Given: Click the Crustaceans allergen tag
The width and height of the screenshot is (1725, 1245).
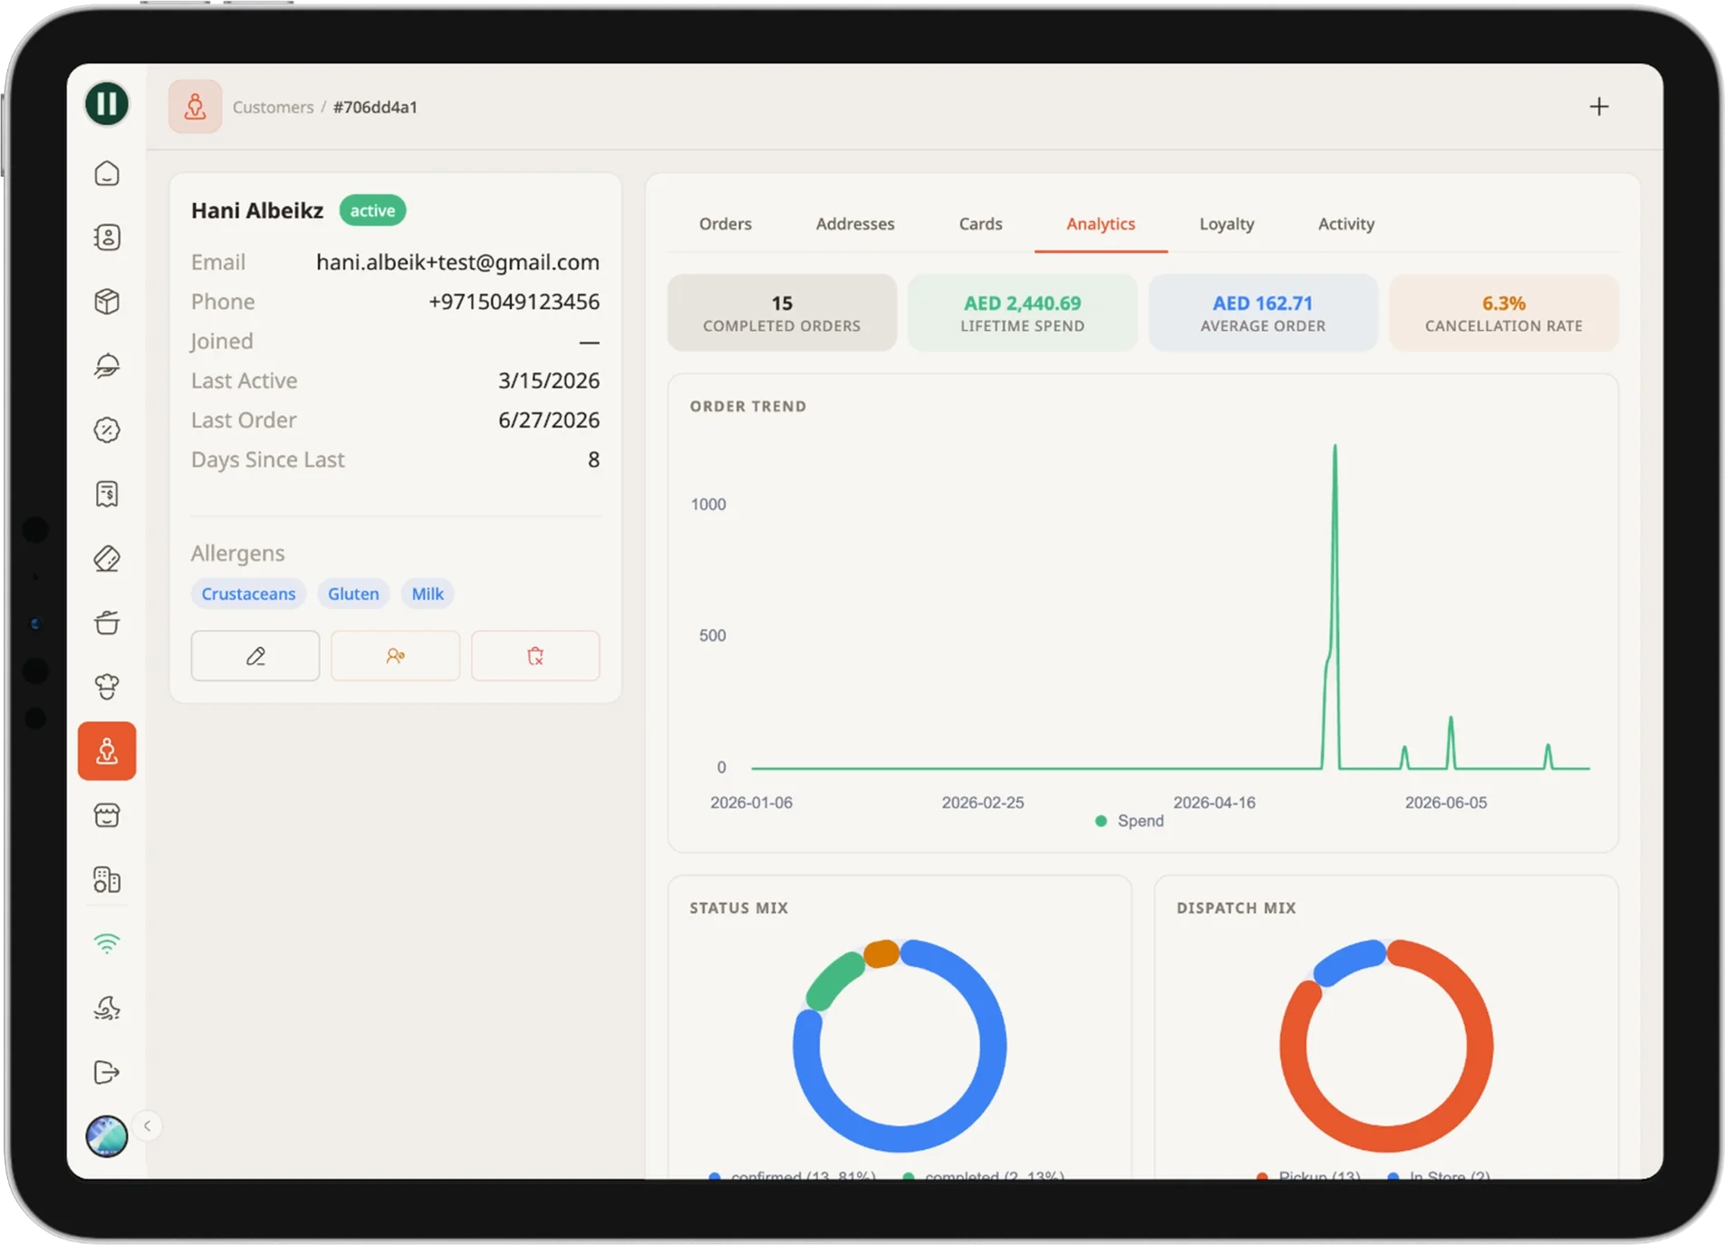Looking at the screenshot, I should point(248,594).
